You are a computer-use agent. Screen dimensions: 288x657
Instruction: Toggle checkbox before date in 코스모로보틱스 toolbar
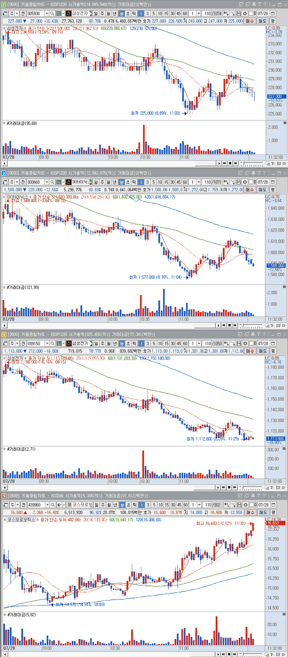(251, 505)
